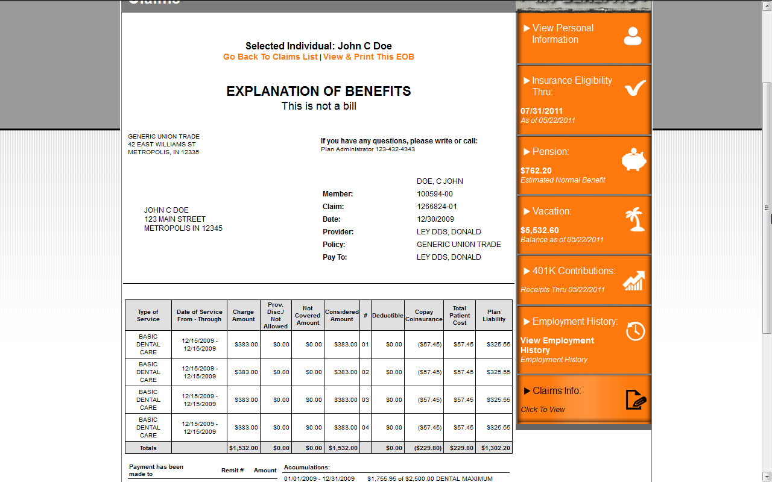Viewport: 772px width, 482px height.
Task: Expand the Pension panel arrow
Action: pos(527,152)
